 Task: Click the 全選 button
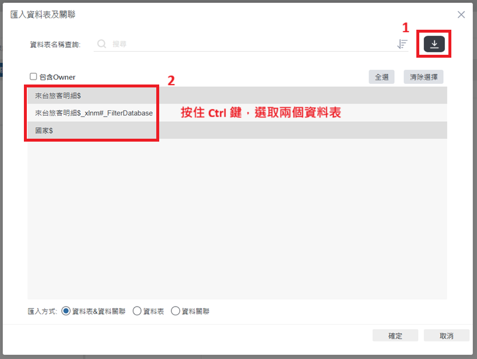coord(381,77)
